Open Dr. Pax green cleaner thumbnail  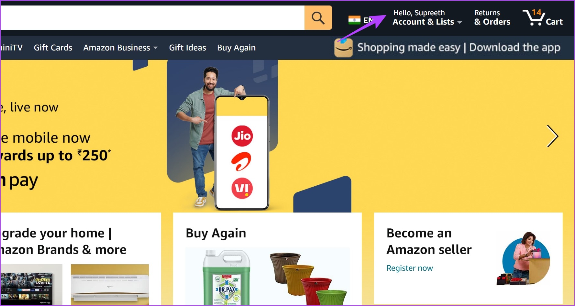coord(227,278)
